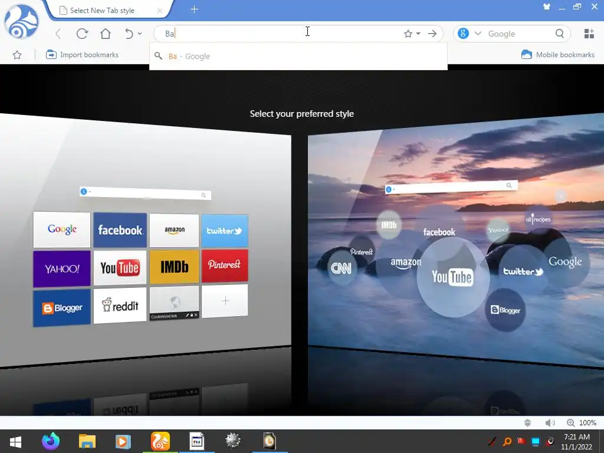The height and width of the screenshot is (453, 604).
Task: Open the clock showing 7:21 AM
Action: [x=576, y=441]
